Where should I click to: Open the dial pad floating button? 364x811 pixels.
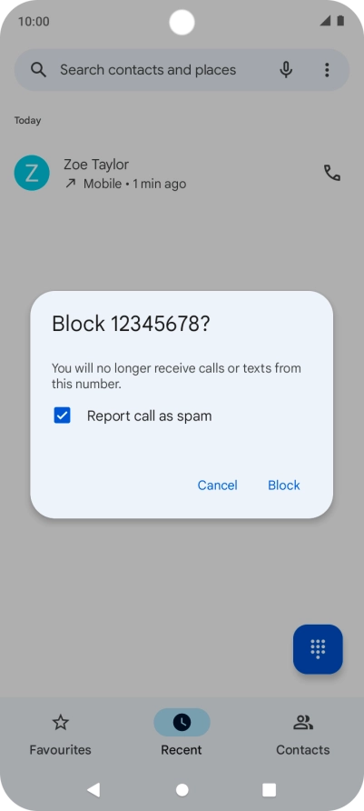[x=318, y=649]
